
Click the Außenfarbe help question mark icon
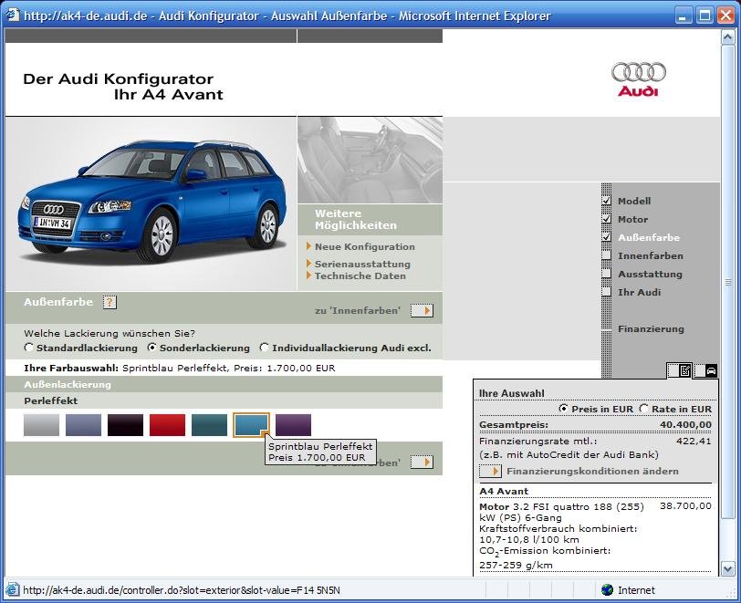[x=110, y=303]
